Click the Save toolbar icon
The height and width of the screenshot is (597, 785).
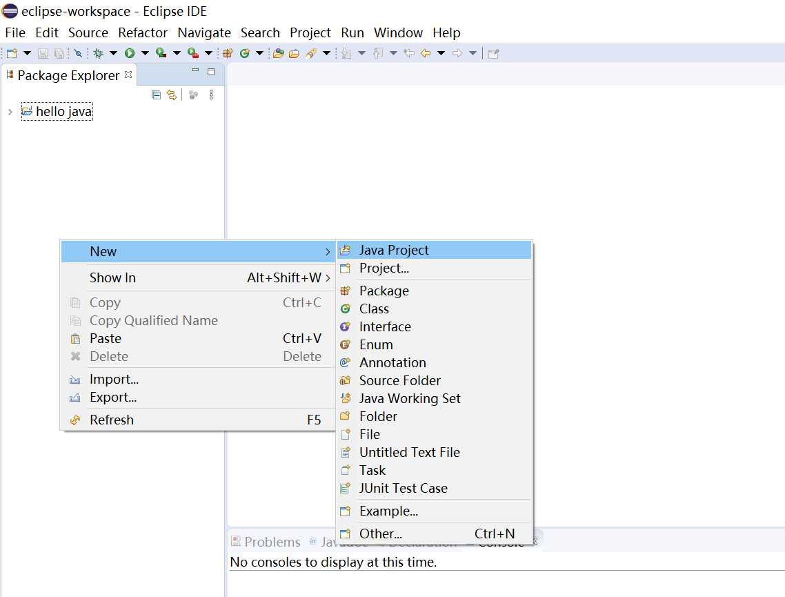[43, 53]
